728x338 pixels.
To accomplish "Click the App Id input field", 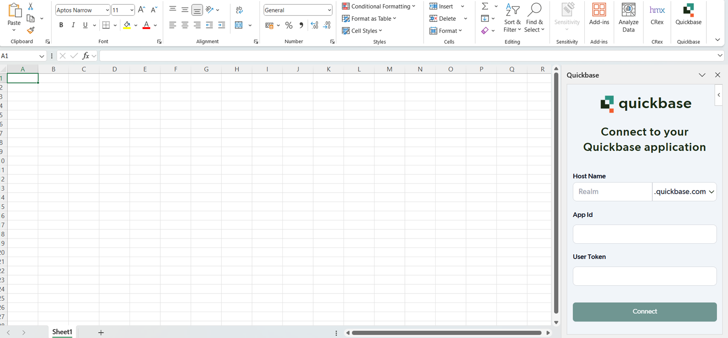I will [644, 234].
